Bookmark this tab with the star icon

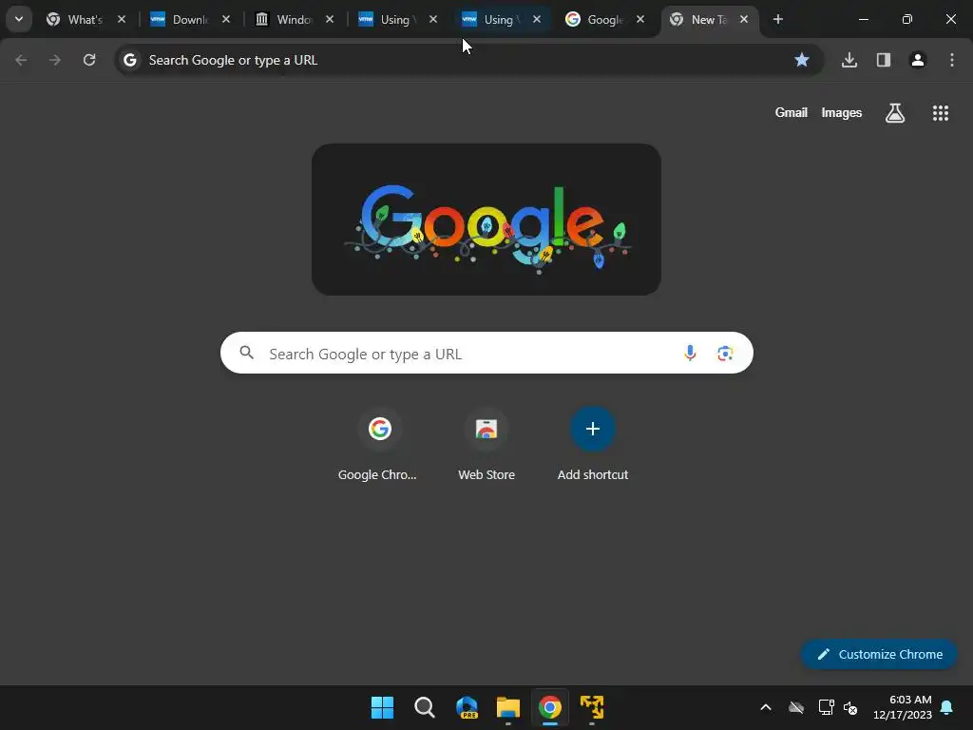802,60
